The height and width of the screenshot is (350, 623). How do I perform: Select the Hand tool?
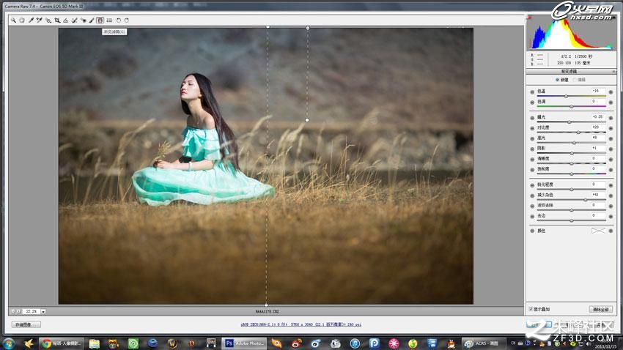pyautogui.click(x=22, y=21)
